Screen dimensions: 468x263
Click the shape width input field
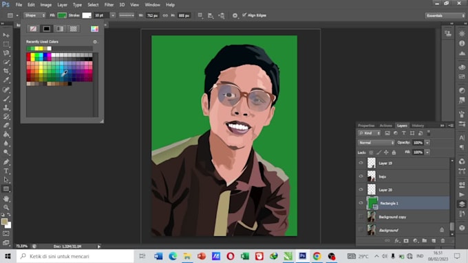[152, 16]
